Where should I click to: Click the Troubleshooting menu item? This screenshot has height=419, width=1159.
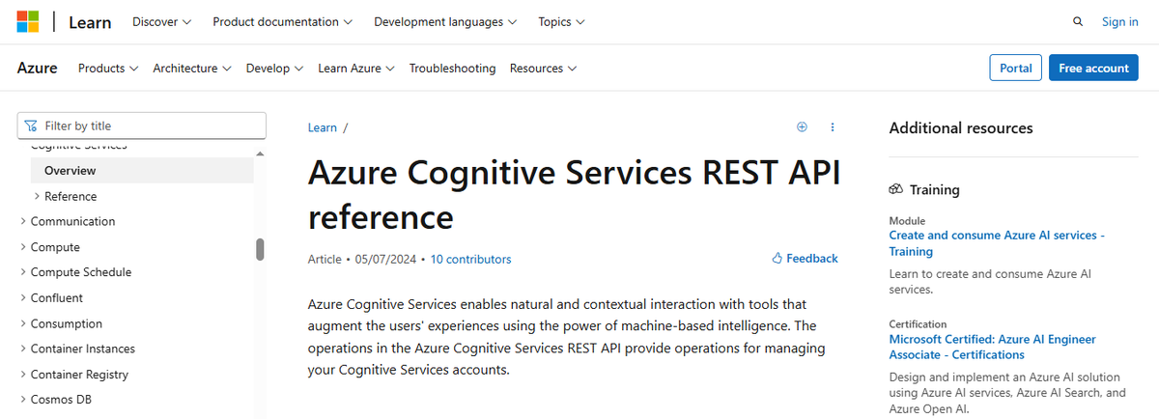coord(452,68)
